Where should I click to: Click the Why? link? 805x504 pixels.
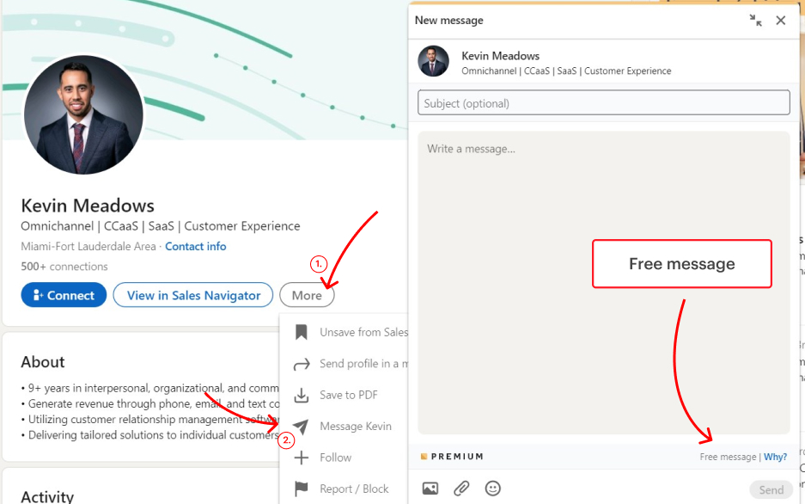click(x=775, y=457)
